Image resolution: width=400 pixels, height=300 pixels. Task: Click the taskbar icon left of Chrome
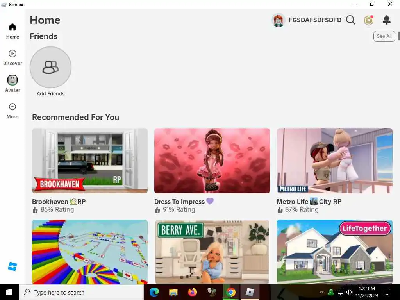click(212, 292)
